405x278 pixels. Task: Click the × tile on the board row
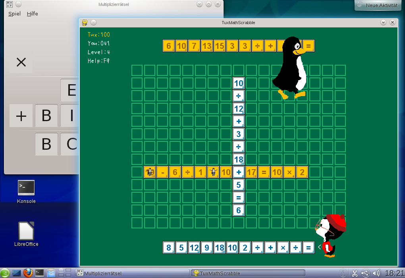pyautogui.click(x=289, y=172)
